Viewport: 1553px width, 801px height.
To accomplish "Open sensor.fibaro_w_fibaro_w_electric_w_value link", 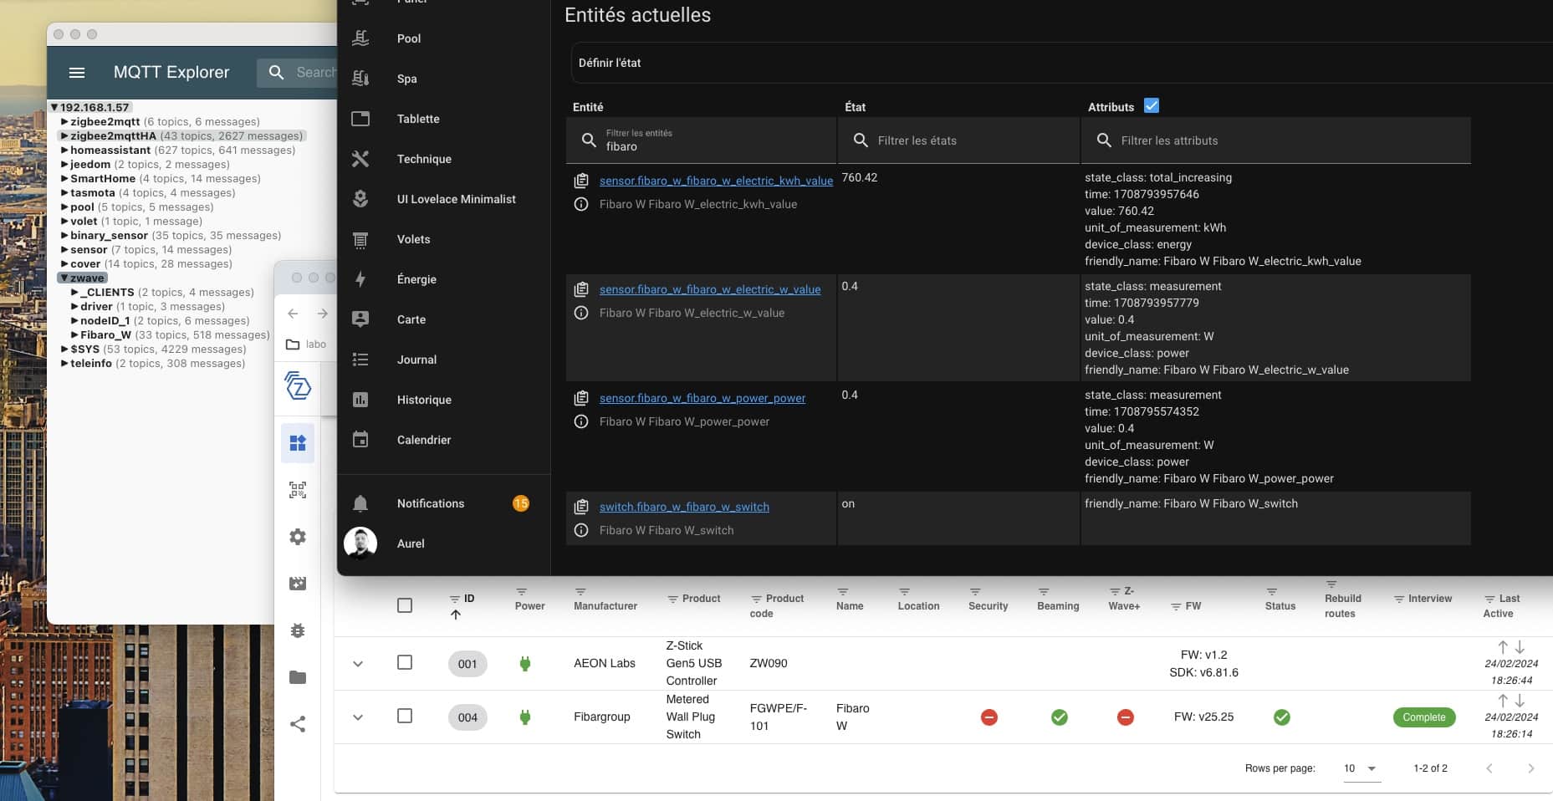I will 710,289.
